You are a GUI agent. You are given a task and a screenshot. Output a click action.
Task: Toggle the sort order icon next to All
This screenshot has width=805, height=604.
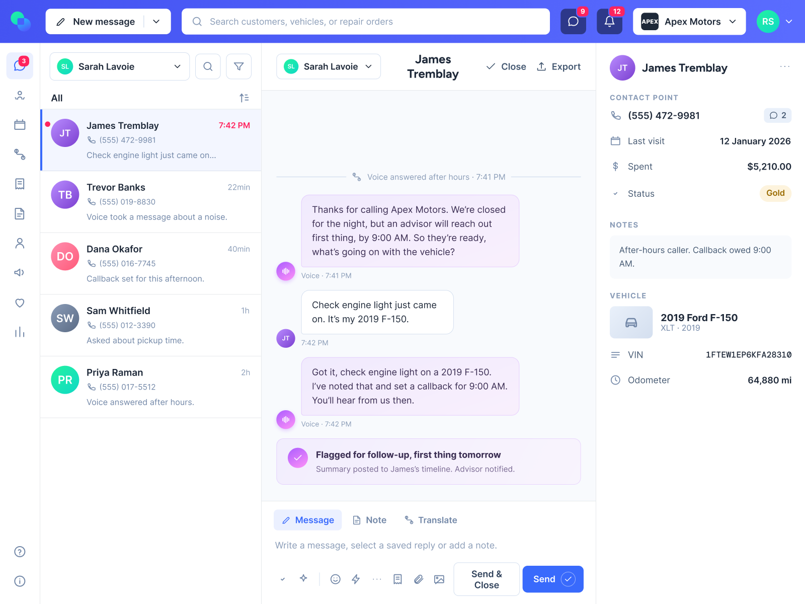[244, 98]
